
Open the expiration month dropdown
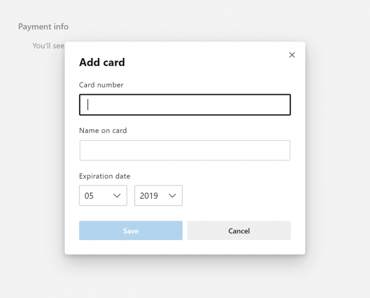click(103, 196)
